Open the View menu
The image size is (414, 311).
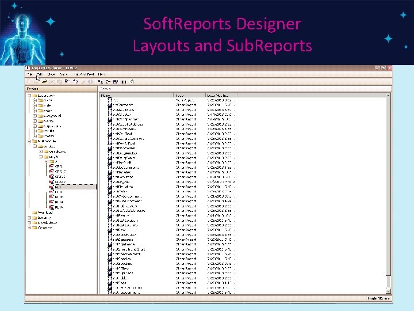(x=51, y=74)
